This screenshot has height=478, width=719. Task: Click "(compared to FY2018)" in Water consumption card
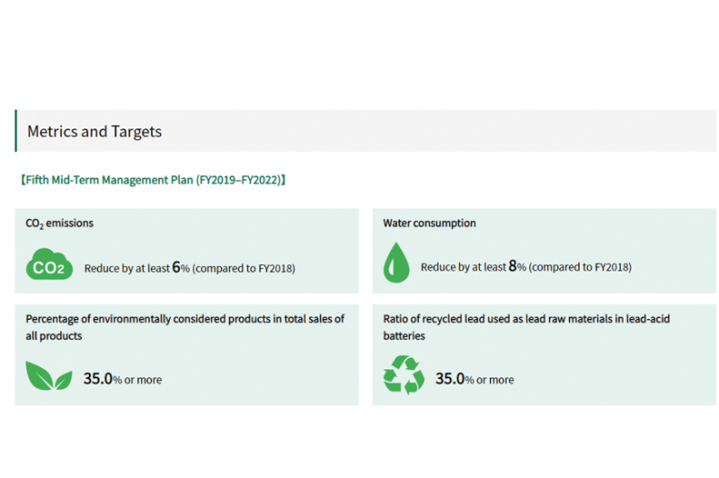tap(580, 267)
